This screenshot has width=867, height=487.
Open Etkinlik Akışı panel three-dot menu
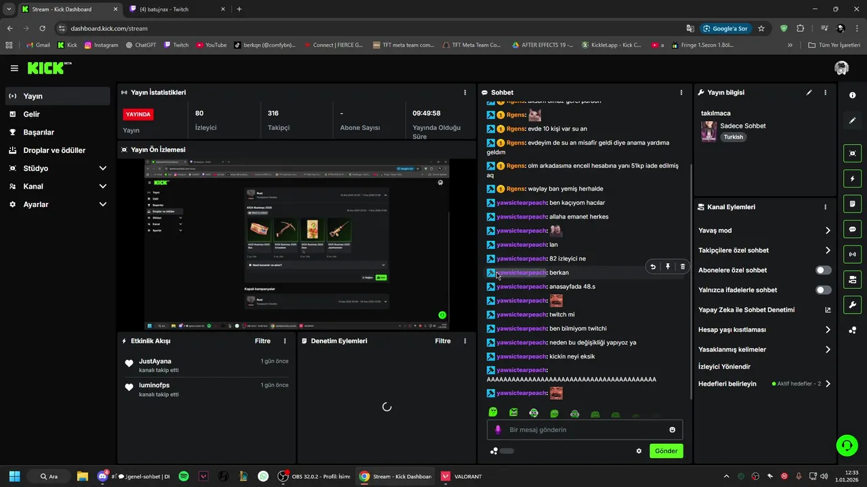point(284,341)
